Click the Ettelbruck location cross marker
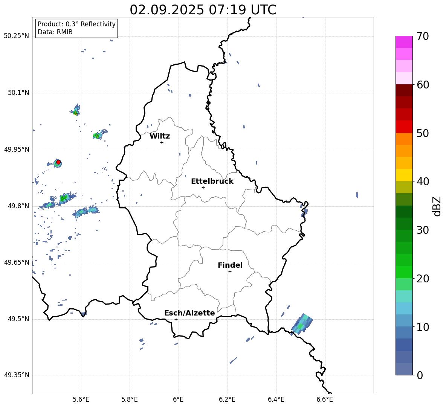Viewport: 446px width, 407px height. coord(203,187)
